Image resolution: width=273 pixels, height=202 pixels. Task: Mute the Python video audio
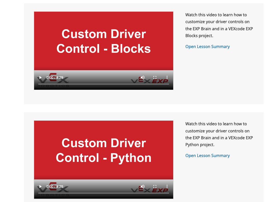click(x=142, y=186)
